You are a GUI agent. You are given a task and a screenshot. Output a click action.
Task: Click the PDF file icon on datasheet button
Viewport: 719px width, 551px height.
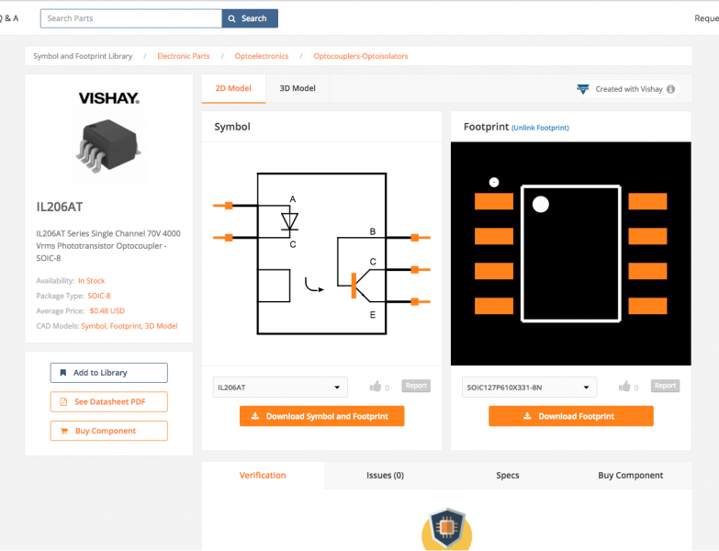click(x=63, y=401)
